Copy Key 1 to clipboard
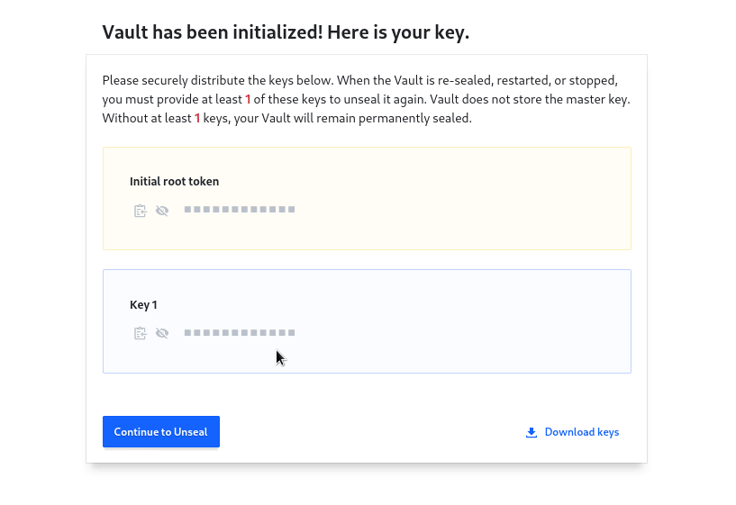The image size is (736, 505). (140, 333)
